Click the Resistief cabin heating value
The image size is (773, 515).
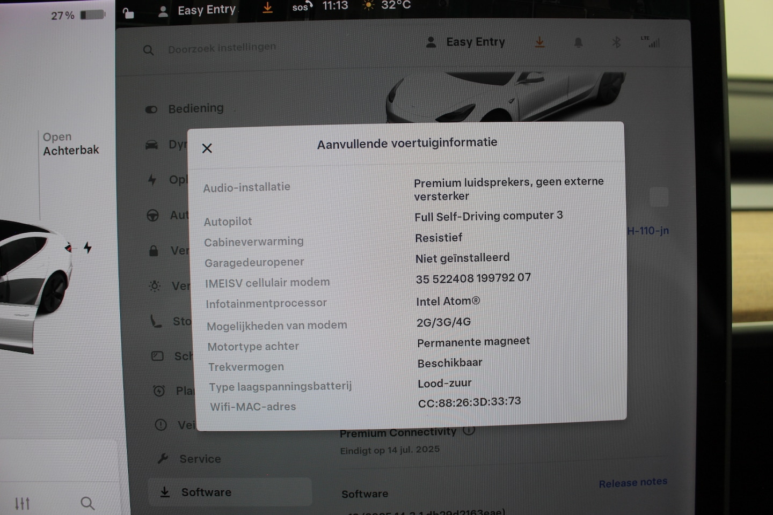pos(439,238)
